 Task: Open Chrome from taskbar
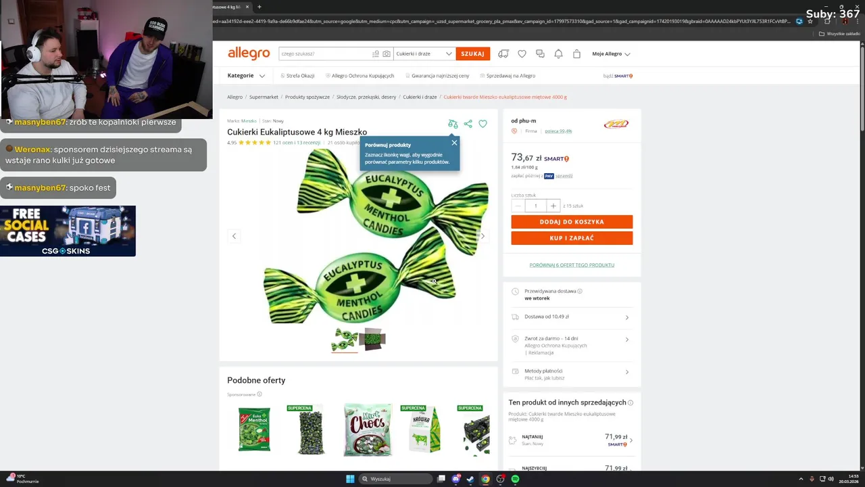click(x=485, y=479)
